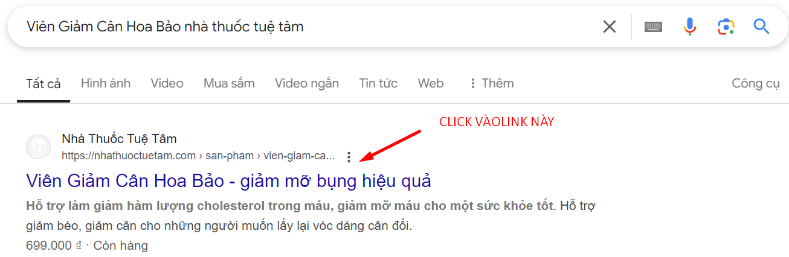Clear the search query with X icon
Viewport: 789px width, 257px height.
click(610, 27)
